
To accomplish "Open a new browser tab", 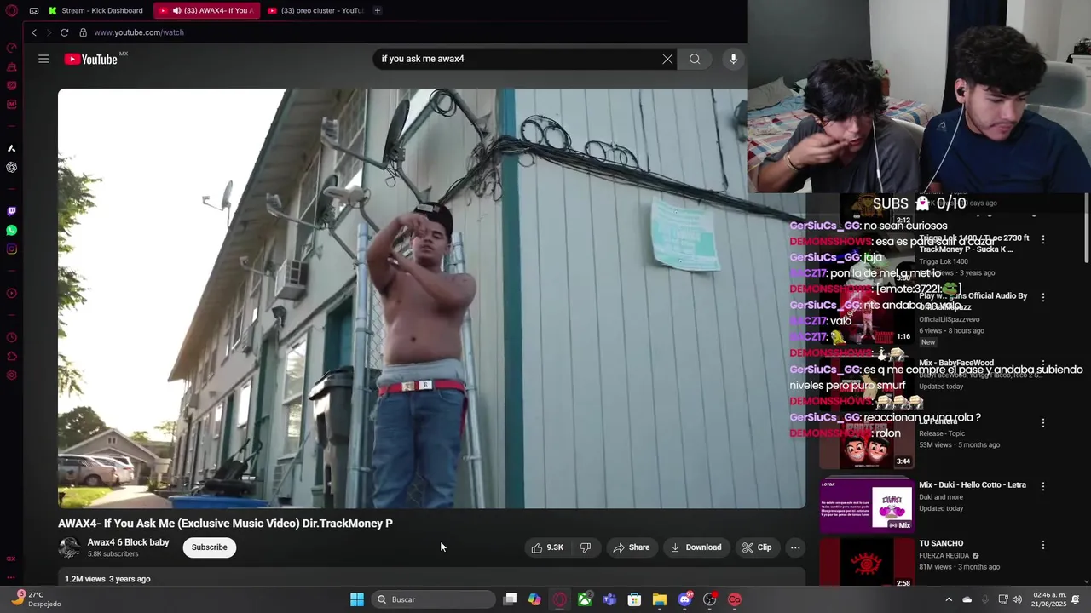I will point(377,10).
